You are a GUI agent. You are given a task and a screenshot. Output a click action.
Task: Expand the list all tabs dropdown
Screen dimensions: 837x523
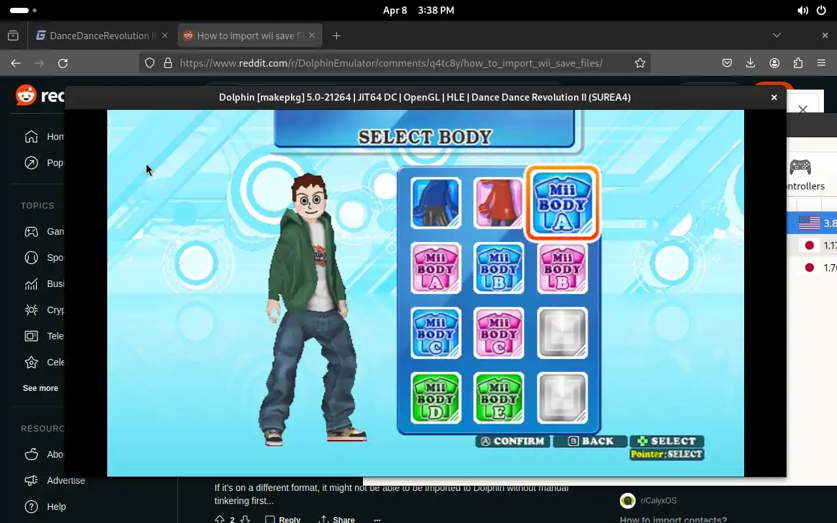point(777,35)
